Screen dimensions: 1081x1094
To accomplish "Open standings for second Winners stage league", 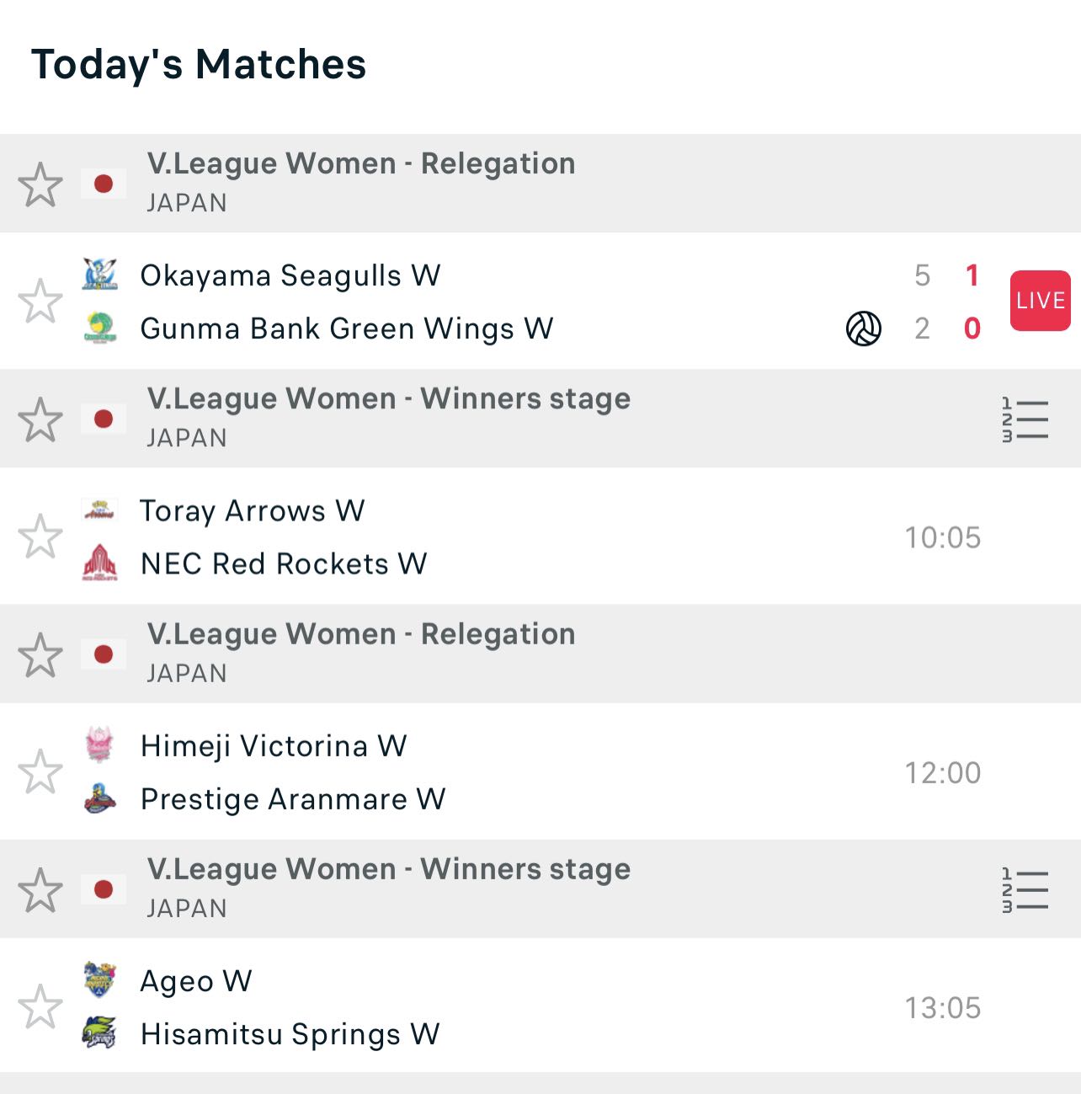I will pos(1025,890).
